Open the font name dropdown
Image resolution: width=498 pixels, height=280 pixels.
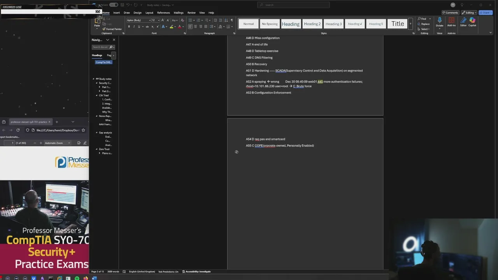click(x=151, y=20)
